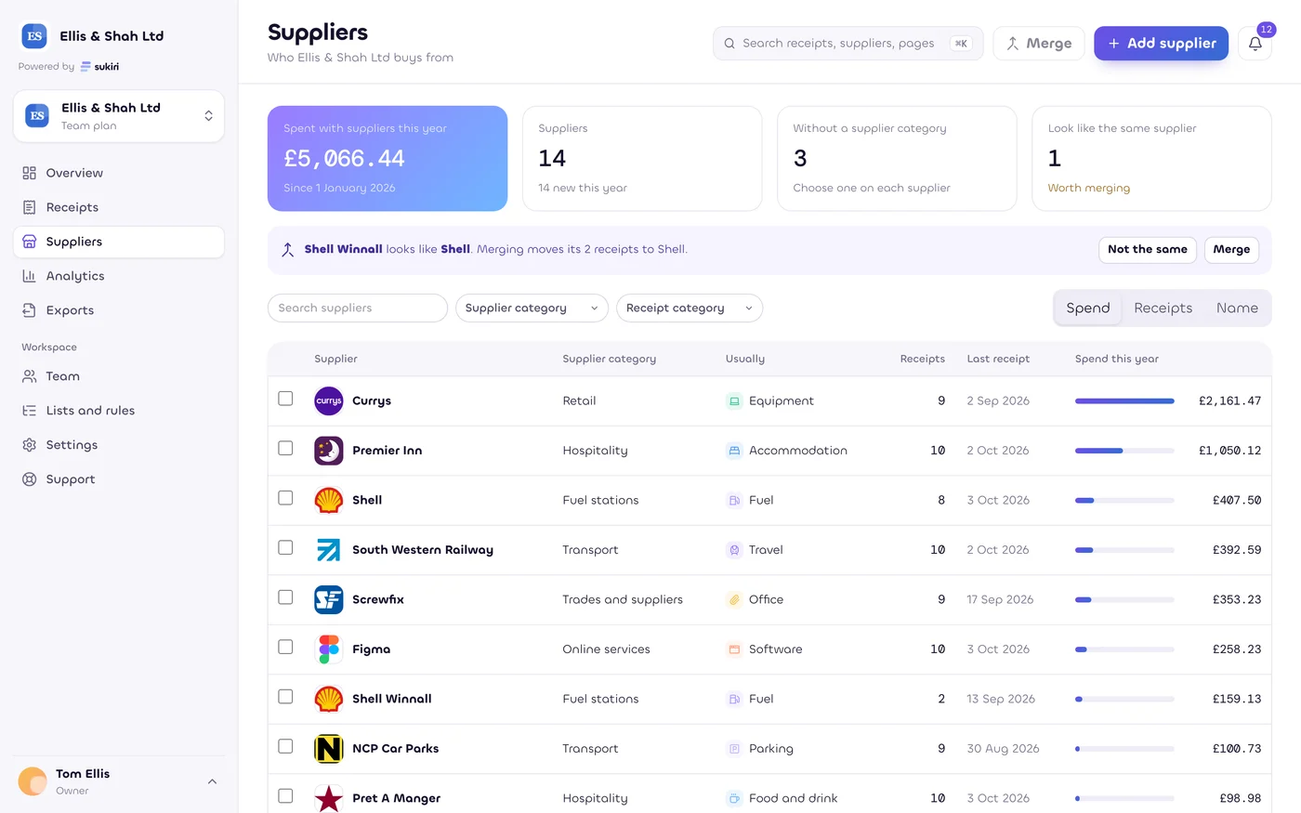The height and width of the screenshot is (813, 1301).
Task: Click the Parking icon in NCP row
Action: tap(734, 749)
